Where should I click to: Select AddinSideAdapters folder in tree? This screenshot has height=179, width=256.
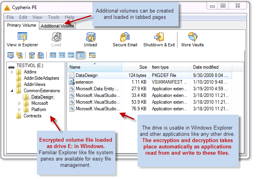[41, 78]
